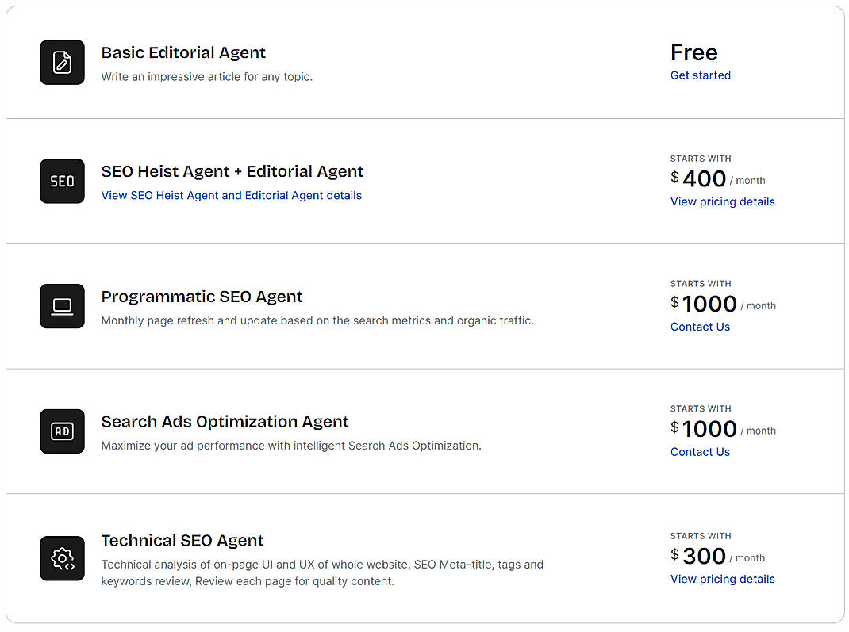Click the SEO icon for SEO Heist Agent
This screenshot has width=849, height=632.
click(x=62, y=182)
